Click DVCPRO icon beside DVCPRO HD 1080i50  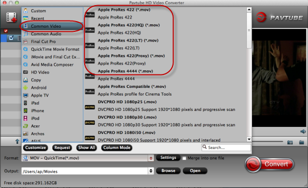[x=90, y=138]
